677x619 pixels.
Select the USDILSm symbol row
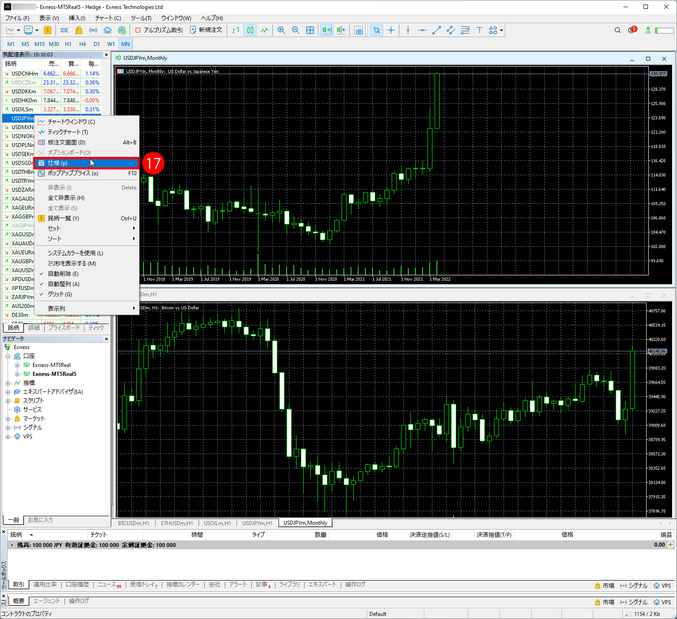(x=51, y=109)
